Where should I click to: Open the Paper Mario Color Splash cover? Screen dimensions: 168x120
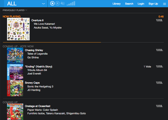pos(15,111)
